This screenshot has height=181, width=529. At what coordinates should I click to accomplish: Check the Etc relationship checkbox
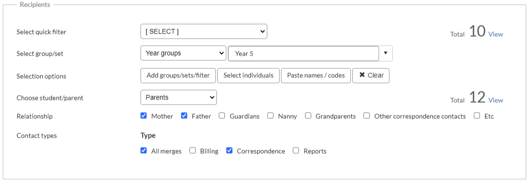(x=477, y=115)
